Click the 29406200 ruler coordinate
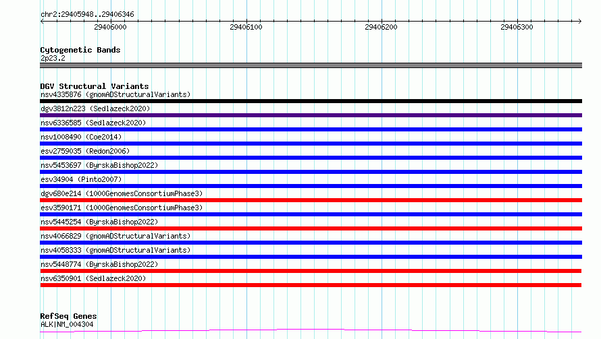The image size is (601, 339). [x=382, y=27]
